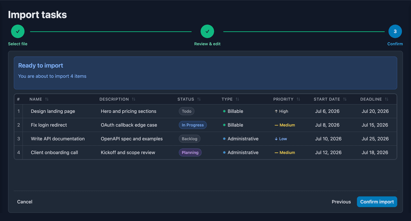The image size is (411, 221).
Task: Select the Client onboarding call name cell
Action: coord(54,153)
